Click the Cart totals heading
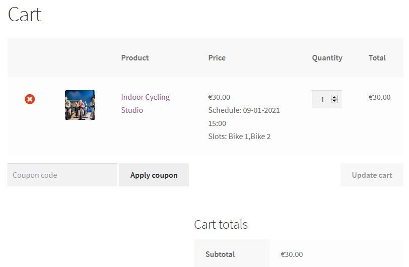 (x=221, y=224)
